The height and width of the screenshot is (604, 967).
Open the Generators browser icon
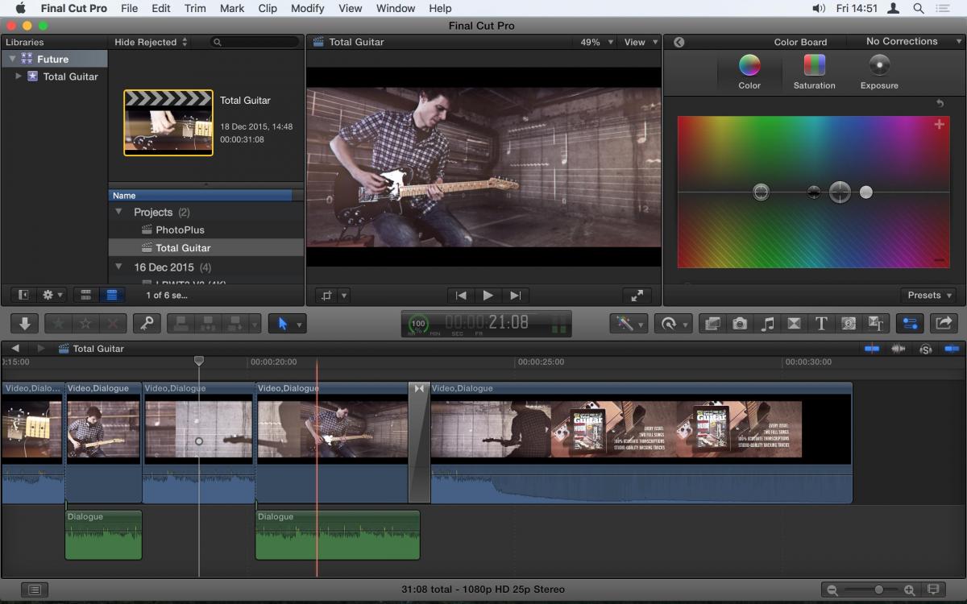849,324
